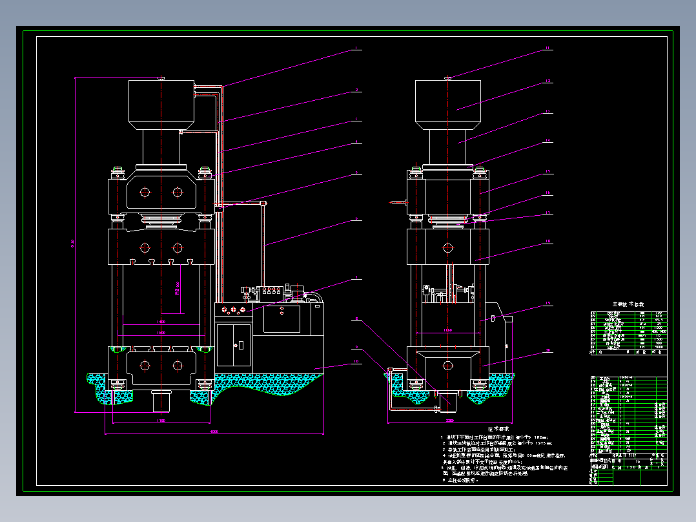The height and width of the screenshot is (522, 696).
Task: Pick the bottom cylinder under front view base
Action: [161, 401]
